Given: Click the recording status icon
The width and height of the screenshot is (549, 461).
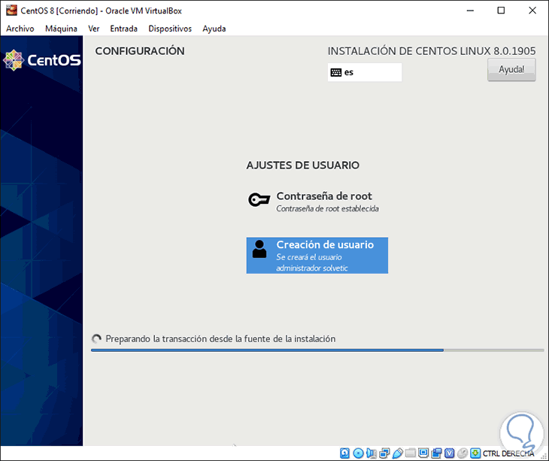Looking at the screenshot, I should (436, 453).
